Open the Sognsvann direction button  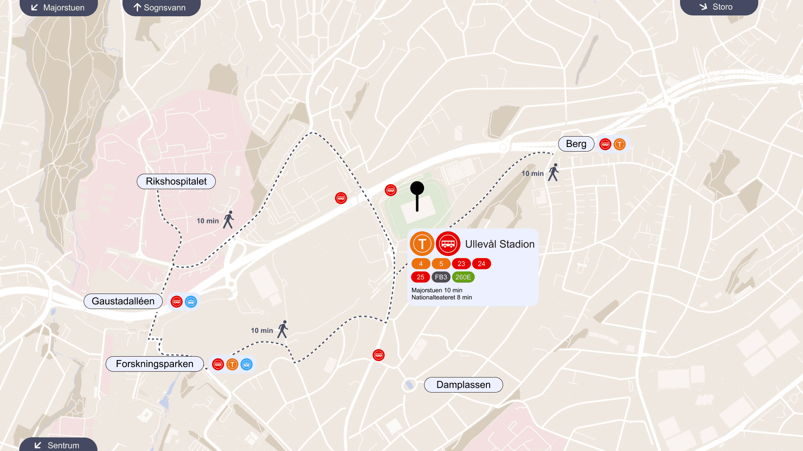click(x=161, y=8)
